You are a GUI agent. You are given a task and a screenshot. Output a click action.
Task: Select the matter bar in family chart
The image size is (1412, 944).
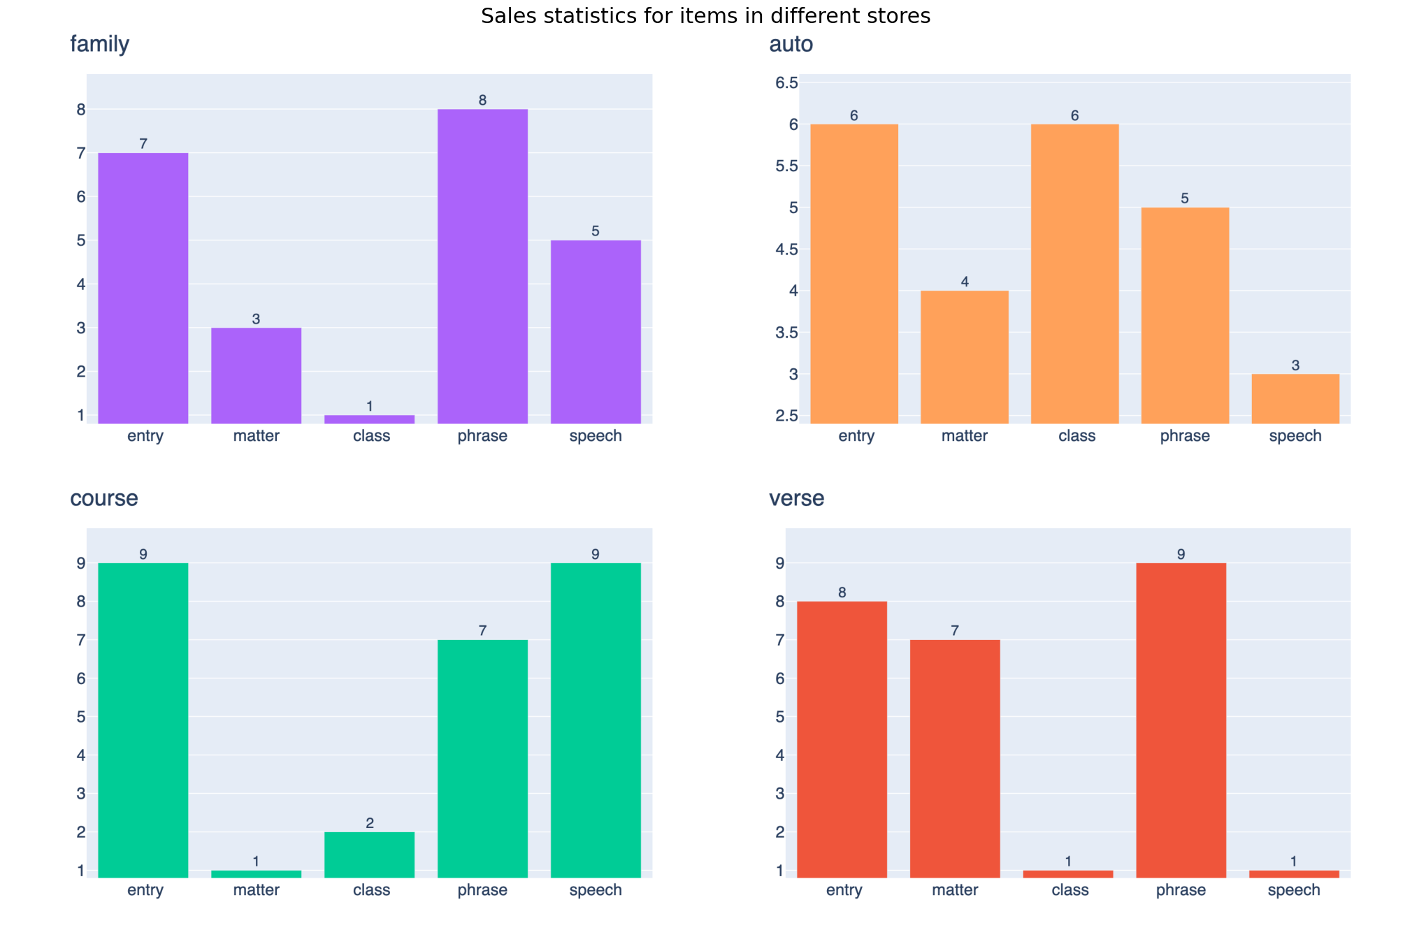click(x=257, y=375)
